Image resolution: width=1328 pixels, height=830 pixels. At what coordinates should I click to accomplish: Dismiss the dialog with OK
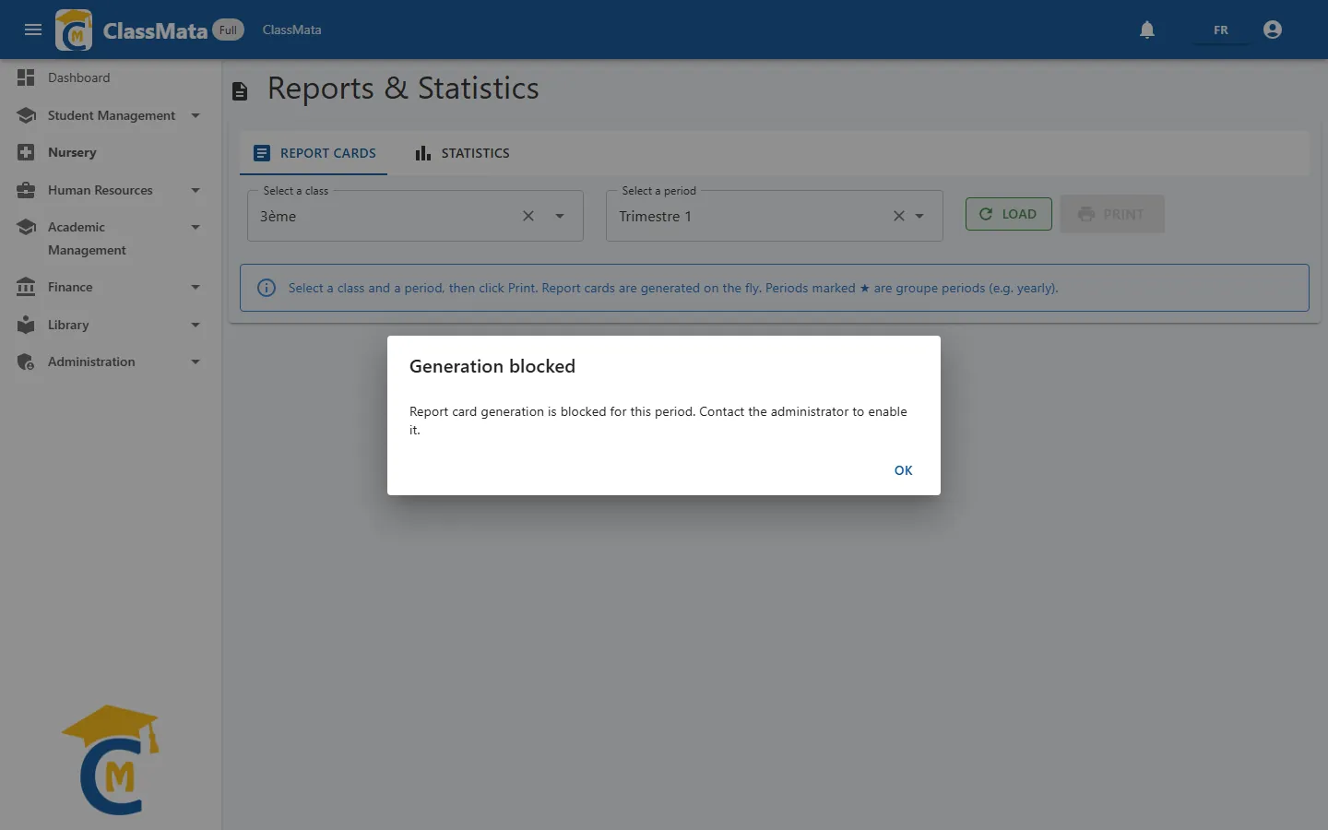pos(903,470)
